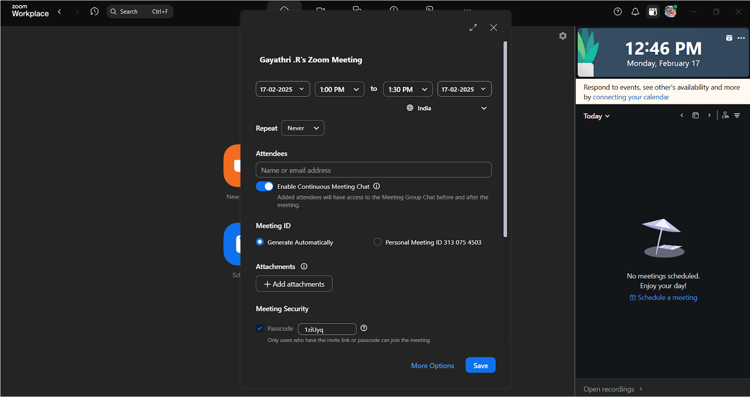
Task: Open the Repeat Never dropdown
Action: [303, 128]
